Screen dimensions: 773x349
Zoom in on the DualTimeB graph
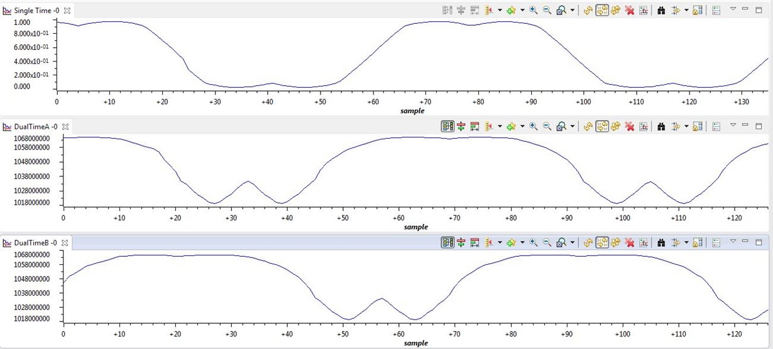(x=533, y=242)
